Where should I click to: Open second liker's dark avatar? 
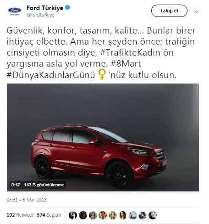[83, 215]
